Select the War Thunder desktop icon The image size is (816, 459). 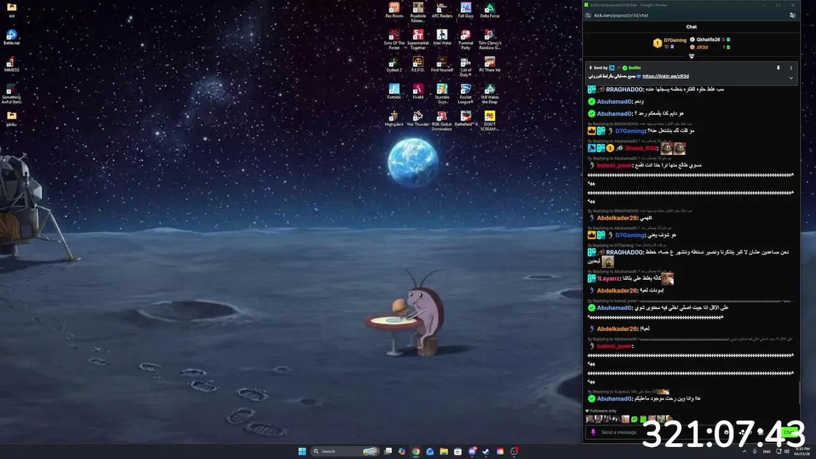[418, 119]
